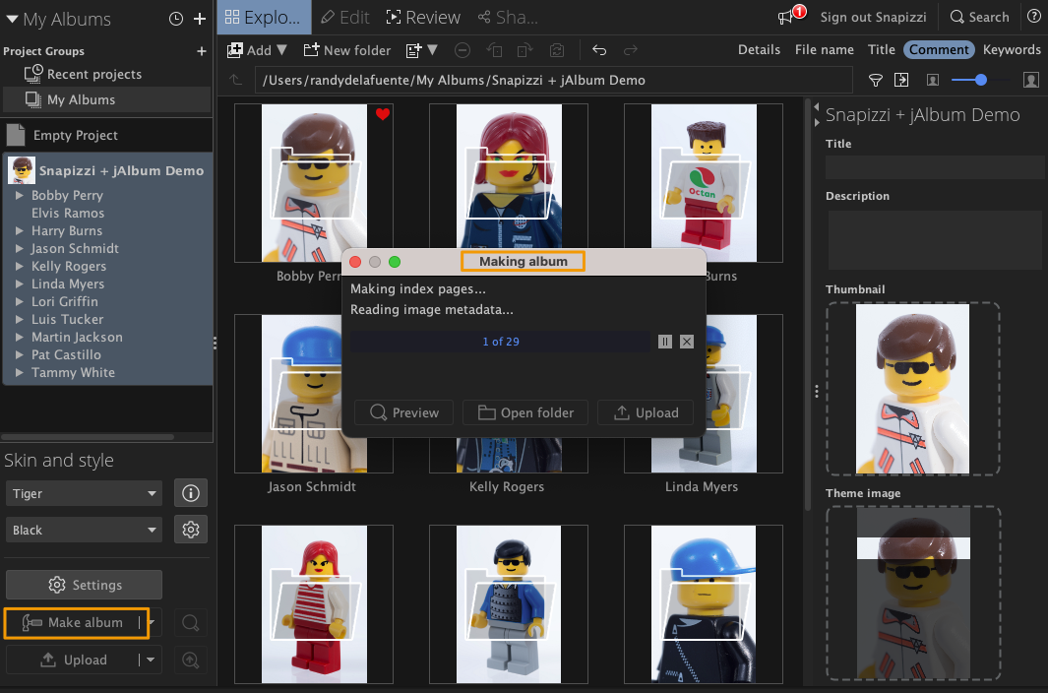
Task: Click the rotate right toolbar icon
Action: (x=524, y=50)
